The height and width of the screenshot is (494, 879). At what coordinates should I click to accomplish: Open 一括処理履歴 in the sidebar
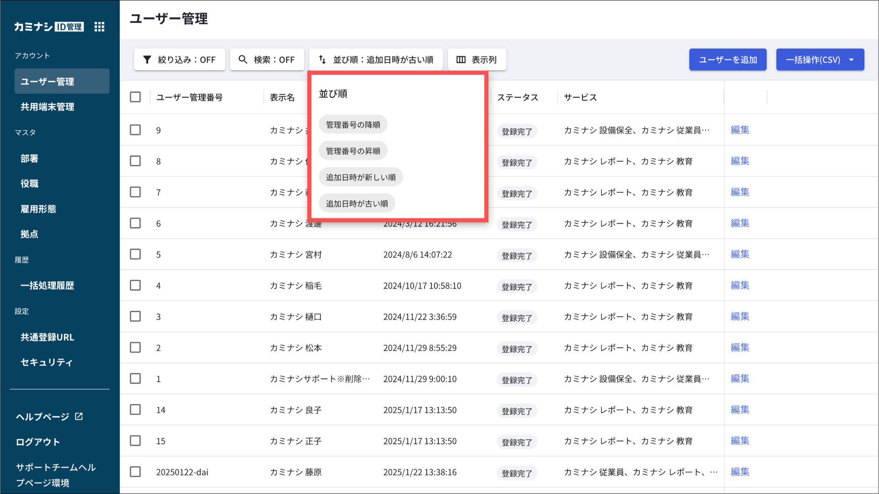point(47,285)
